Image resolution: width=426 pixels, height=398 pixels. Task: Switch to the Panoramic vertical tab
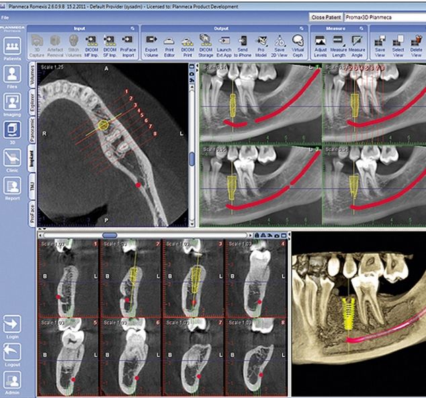[32, 128]
